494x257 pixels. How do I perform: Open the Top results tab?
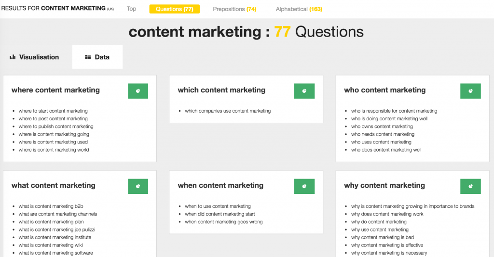click(131, 9)
